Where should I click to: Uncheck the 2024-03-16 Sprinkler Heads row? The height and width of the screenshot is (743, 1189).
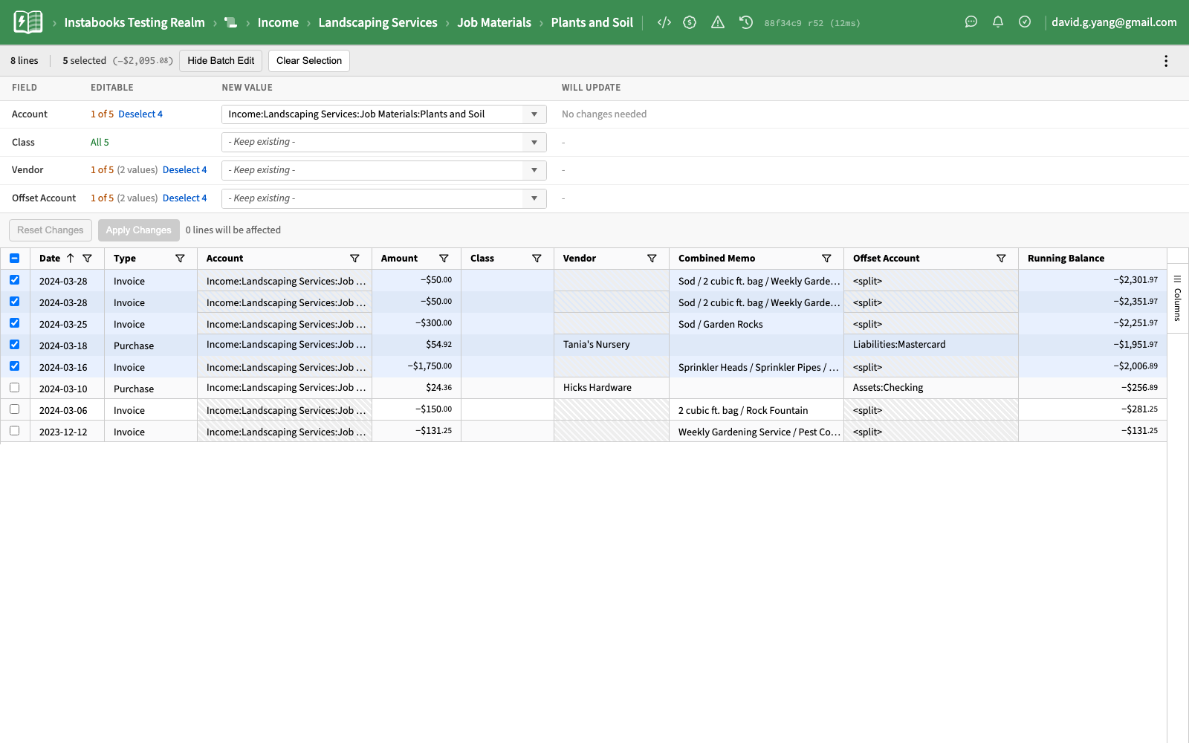click(15, 366)
